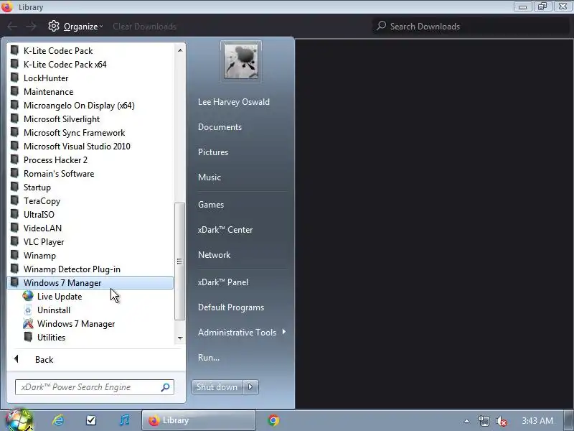
Task: Click the Library taskbar button
Action: (199, 420)
